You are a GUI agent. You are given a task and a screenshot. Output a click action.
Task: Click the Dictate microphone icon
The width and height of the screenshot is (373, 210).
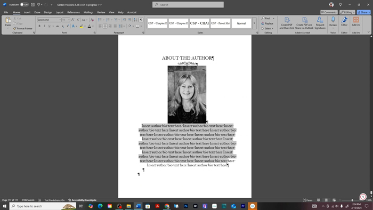[333, 21]
